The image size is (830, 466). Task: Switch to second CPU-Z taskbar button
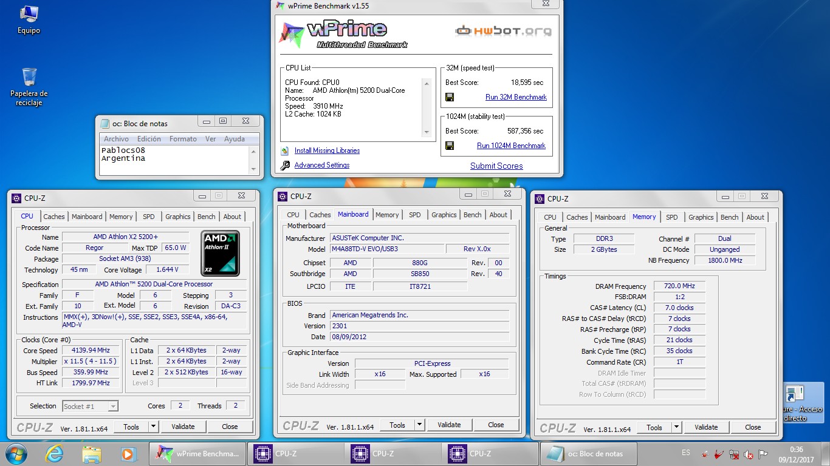393,453
